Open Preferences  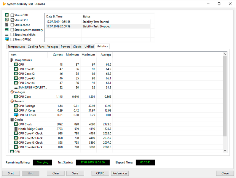click(x=120, y=173)
